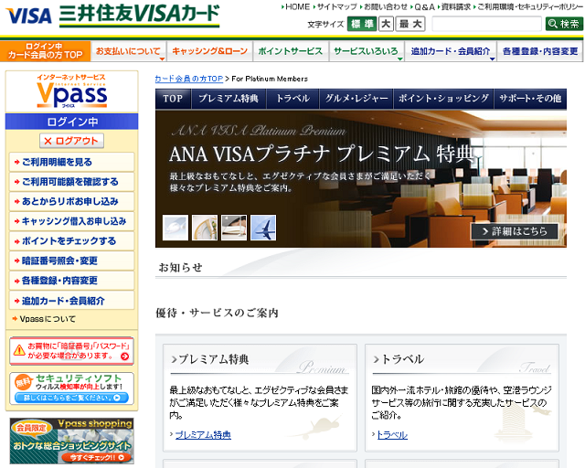Open 暗証番号照会・変更 in sidebar
This screenshot has width=585, height=468.
pyautogui.click(x=71, y=261)
